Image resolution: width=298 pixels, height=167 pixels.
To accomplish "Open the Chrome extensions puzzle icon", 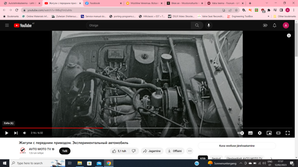I will [269, 10].
